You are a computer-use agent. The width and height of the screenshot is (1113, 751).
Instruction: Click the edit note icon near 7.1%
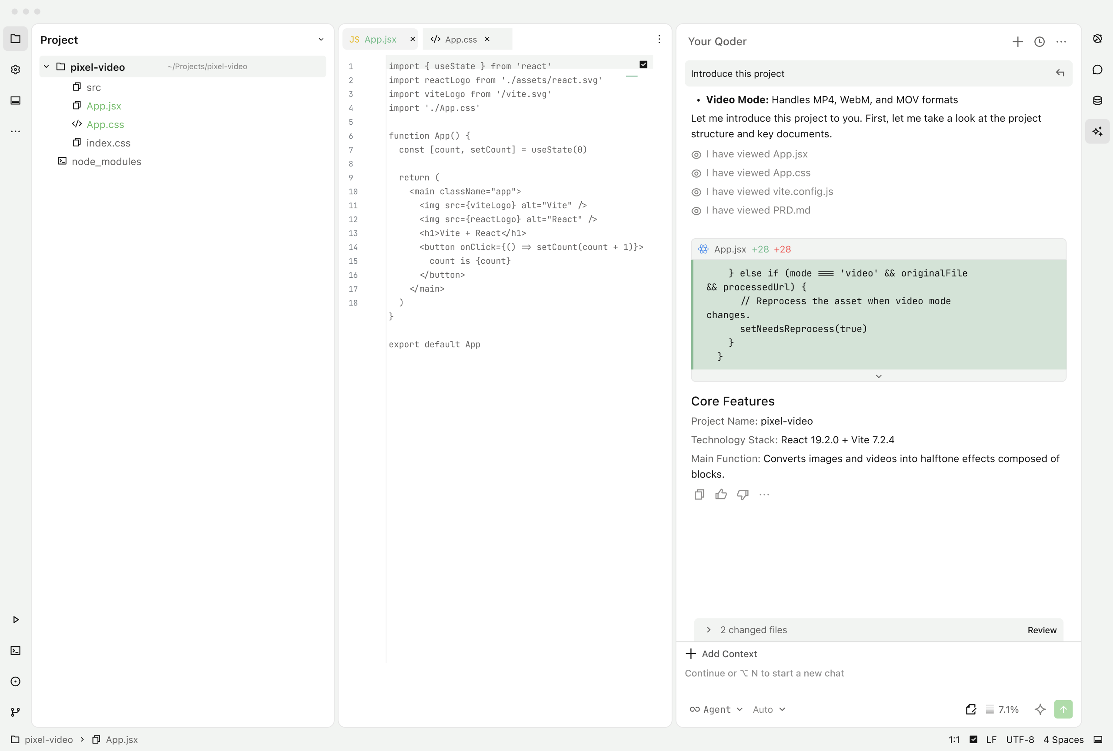tap(971, 709)
